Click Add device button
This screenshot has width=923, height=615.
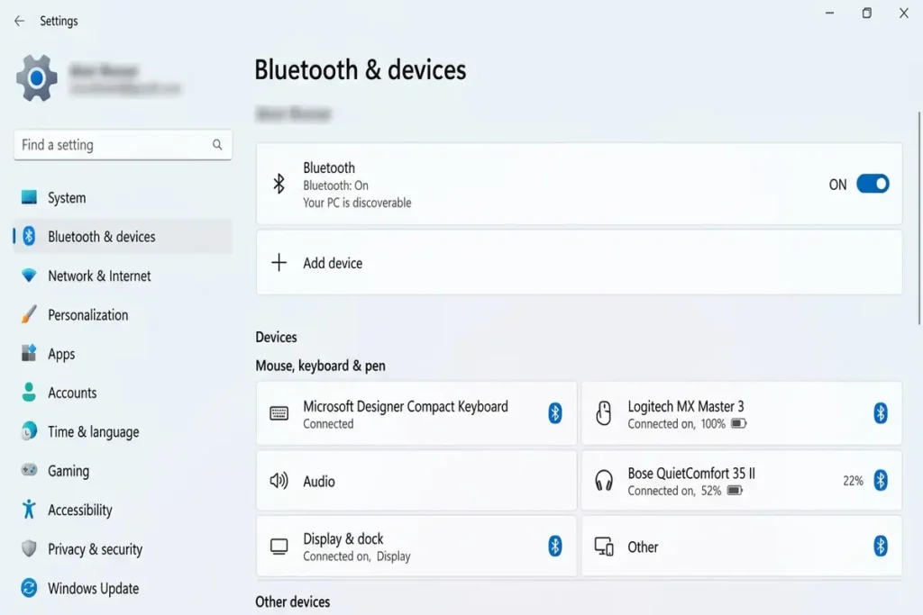pos(580,262)
